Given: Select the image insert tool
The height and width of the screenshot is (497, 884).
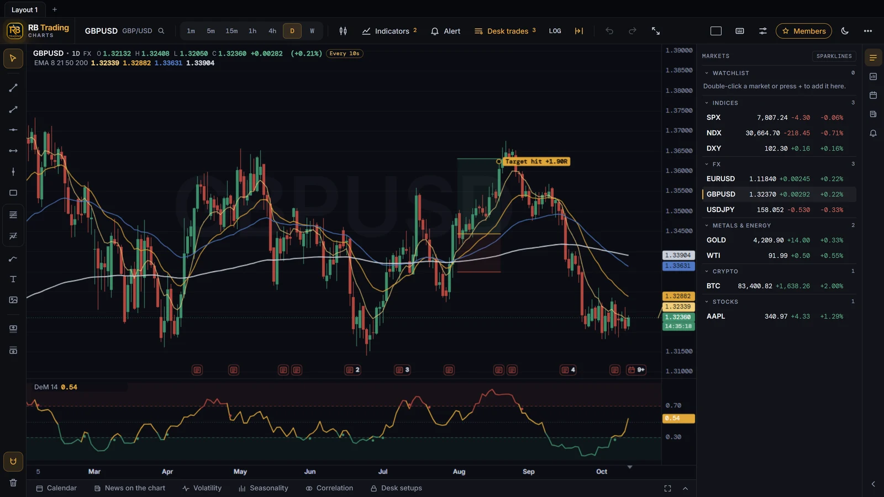Looking at the screenshot, I should (13, 300).
